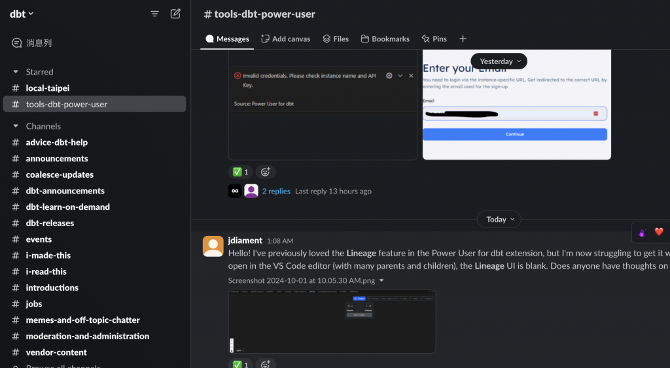This screenshot has height=368, width=670.
Task: Open the tools-dbt-power-user channel header
Action: pyautogui.click(x=259, y=14)
